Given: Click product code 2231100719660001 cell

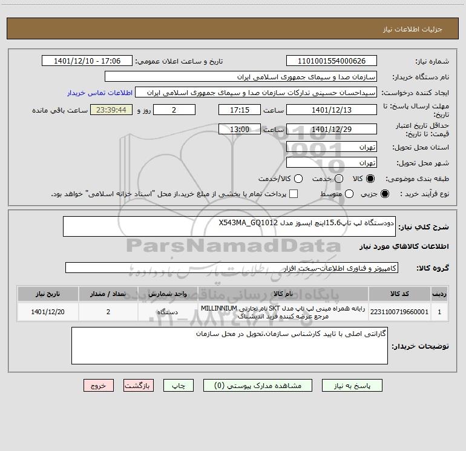Looking at the screenshot, I should click(x=399, y=312).
